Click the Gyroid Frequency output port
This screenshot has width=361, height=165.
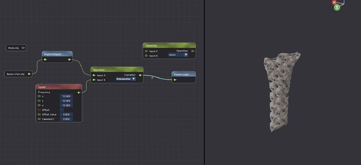[x=79, y=92]
